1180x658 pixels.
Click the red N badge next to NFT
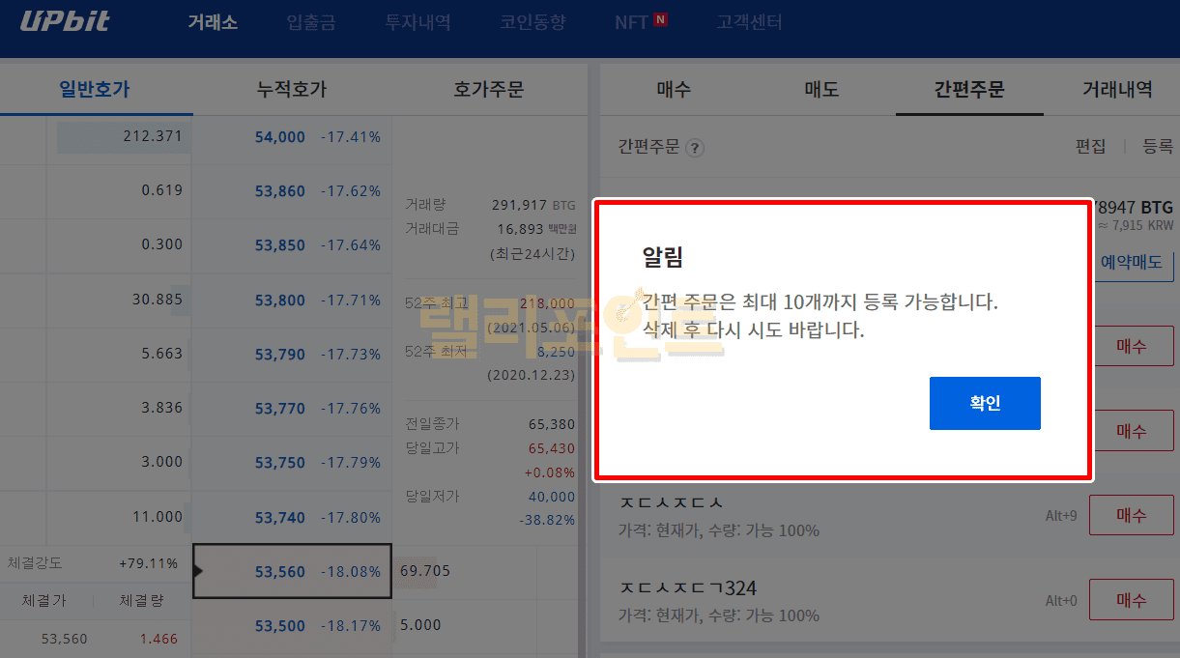(x=660, y=20)
